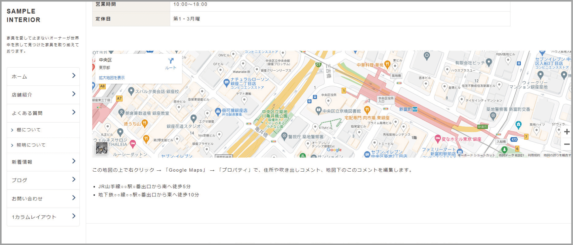Click the 築地警察署 新富町交番 pin

[x=493, y=116]
